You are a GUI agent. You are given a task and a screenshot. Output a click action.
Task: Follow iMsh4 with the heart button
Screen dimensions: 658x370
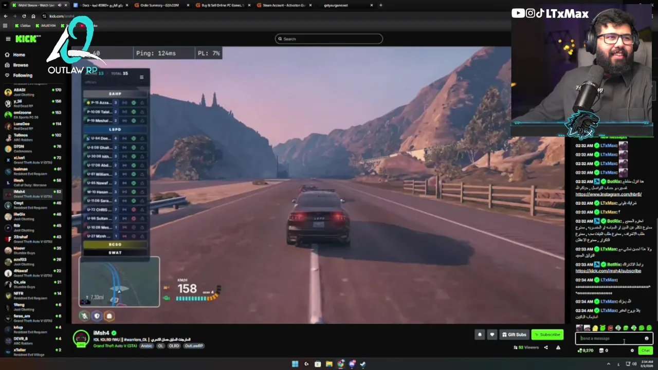(x=492, y=335)
